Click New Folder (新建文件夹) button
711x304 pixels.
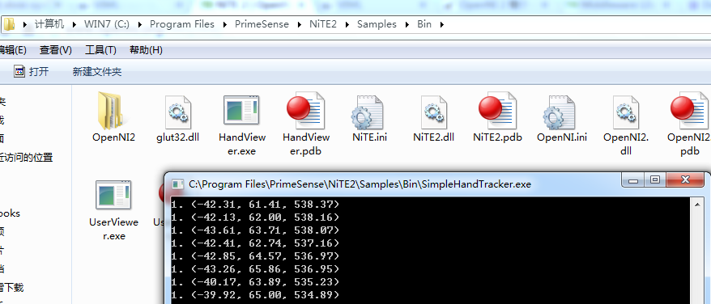[97, 72]
